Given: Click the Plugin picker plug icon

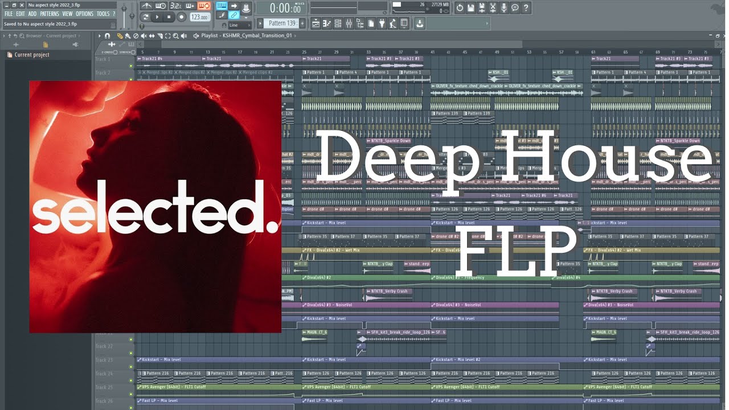Looking at the screenshot, I should click(382, 23).
